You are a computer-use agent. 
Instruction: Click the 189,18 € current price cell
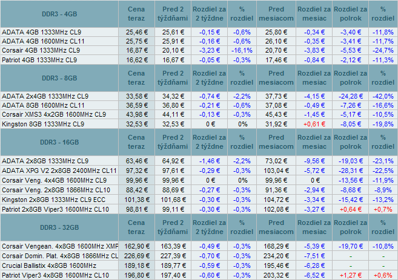tap(137, 265)
